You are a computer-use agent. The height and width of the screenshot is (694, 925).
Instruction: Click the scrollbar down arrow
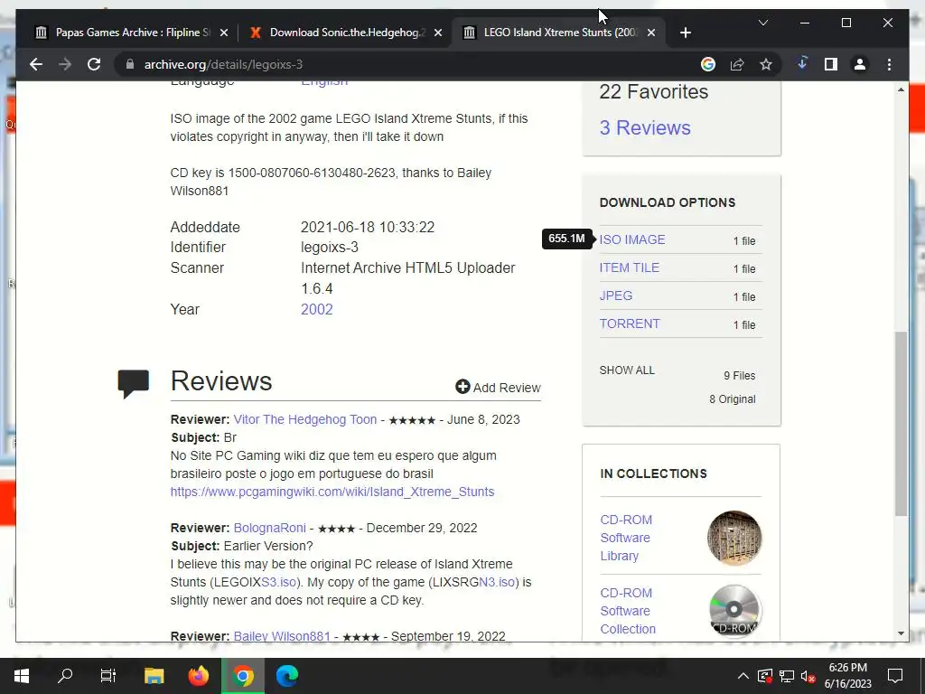point(901,633)
